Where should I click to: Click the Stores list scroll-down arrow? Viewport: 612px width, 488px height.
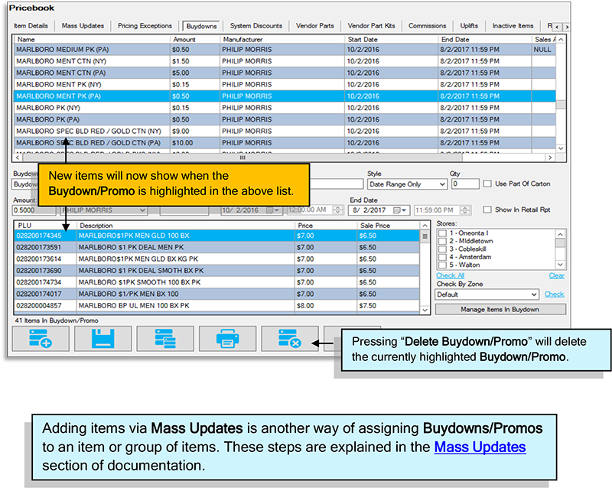click(x=561, y=265)
